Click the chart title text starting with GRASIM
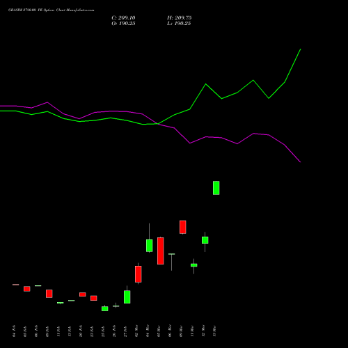The height and width of the screenshot is (348, 348). point(52,10)
